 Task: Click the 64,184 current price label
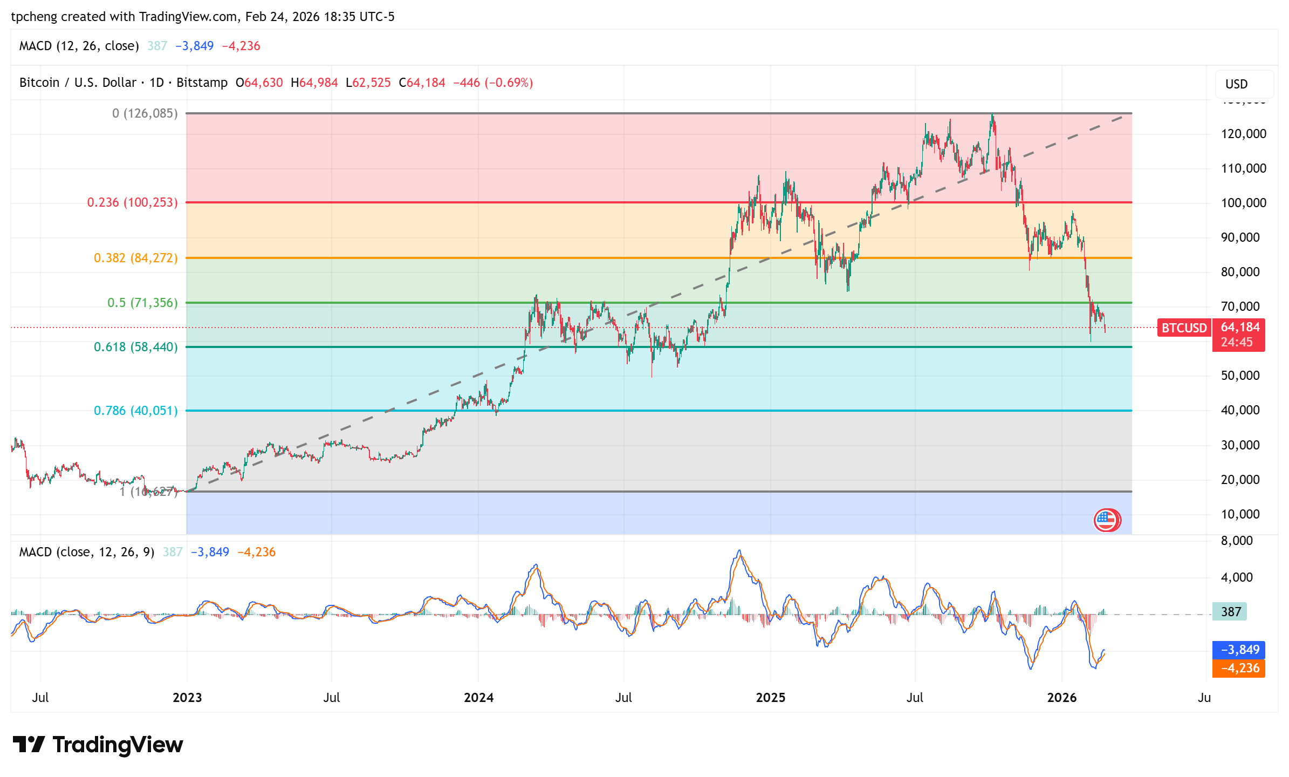[1239, 328]
